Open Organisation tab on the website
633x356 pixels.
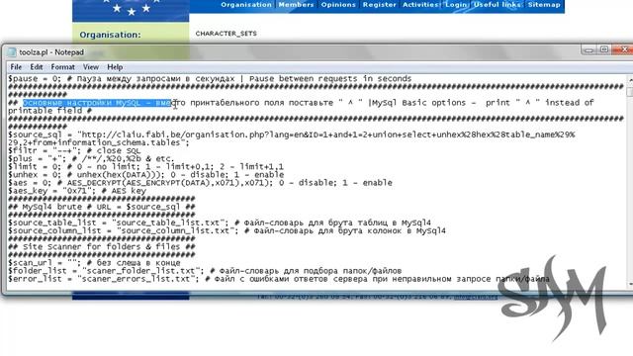pos(246,5)
